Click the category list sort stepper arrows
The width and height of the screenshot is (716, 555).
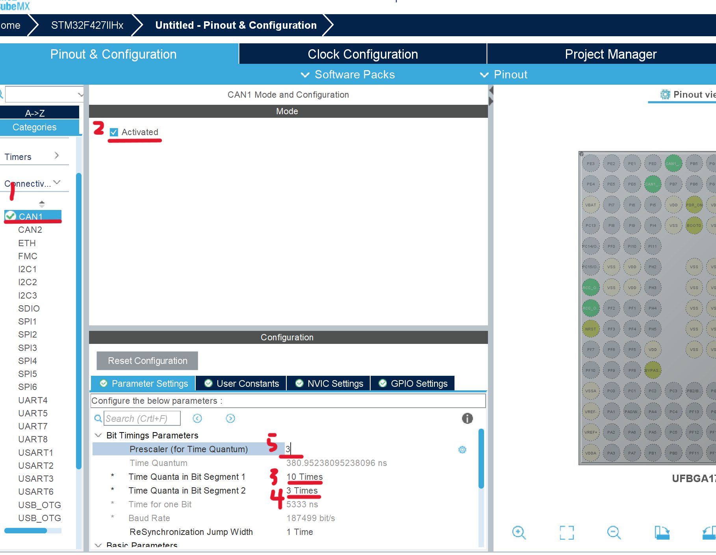tap(42, 204)
